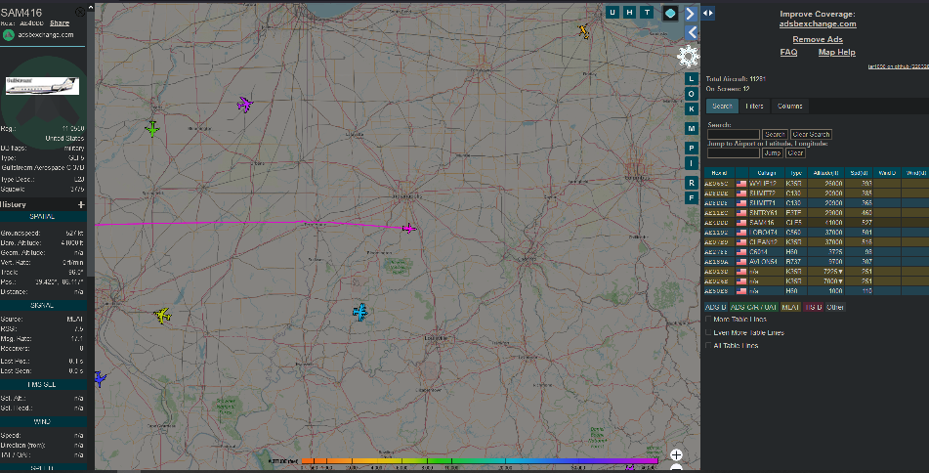This screenshot has height=473, width=929.
Task: Click the H map toggle button
Action: point(629,13)
